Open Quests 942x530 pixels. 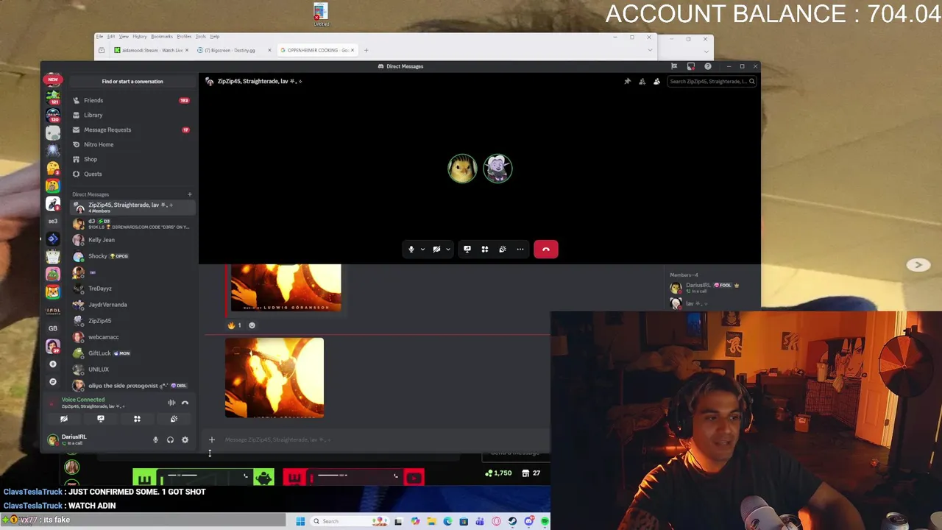tap(132, 174)
